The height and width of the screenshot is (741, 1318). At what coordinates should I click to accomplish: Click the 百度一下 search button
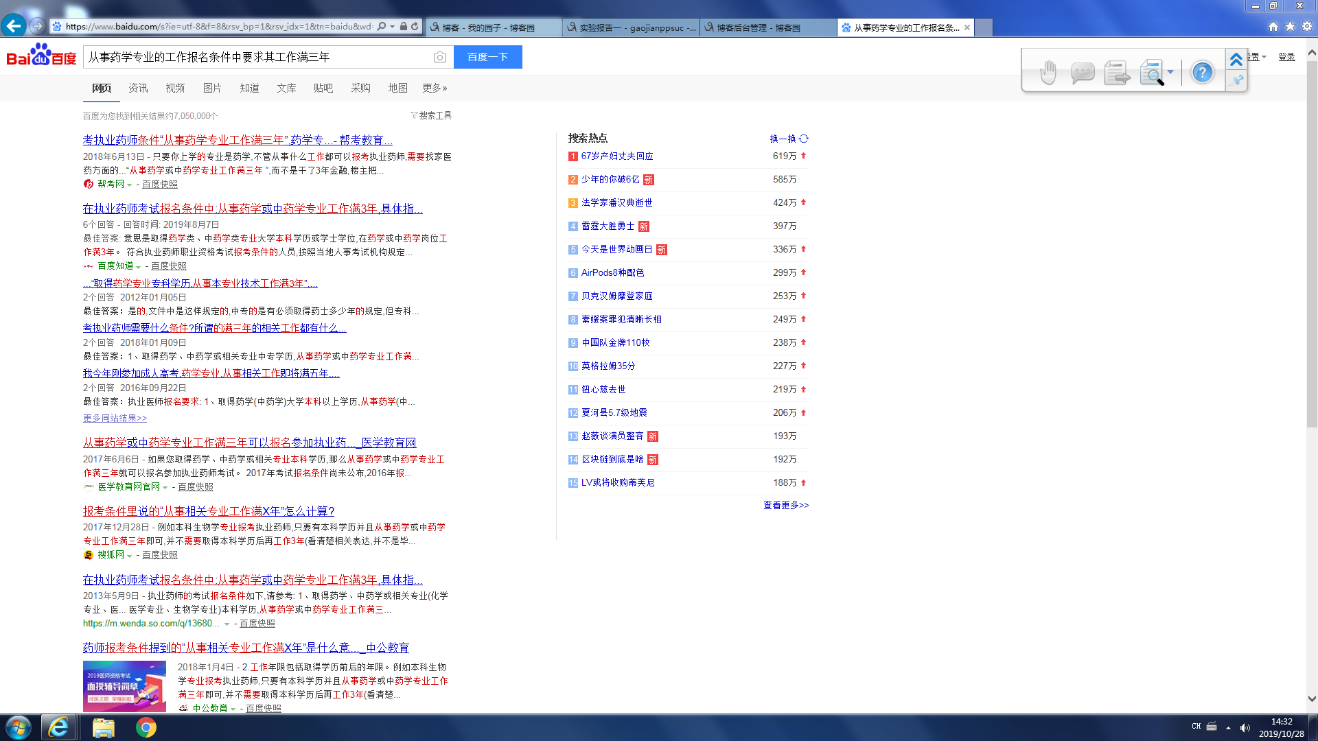(487, 57)
